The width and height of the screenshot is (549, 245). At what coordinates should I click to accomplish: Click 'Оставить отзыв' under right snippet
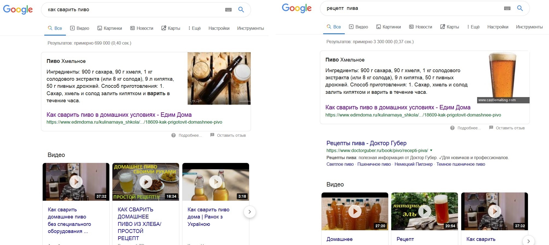pyautogui.click(x=510, y=128)
